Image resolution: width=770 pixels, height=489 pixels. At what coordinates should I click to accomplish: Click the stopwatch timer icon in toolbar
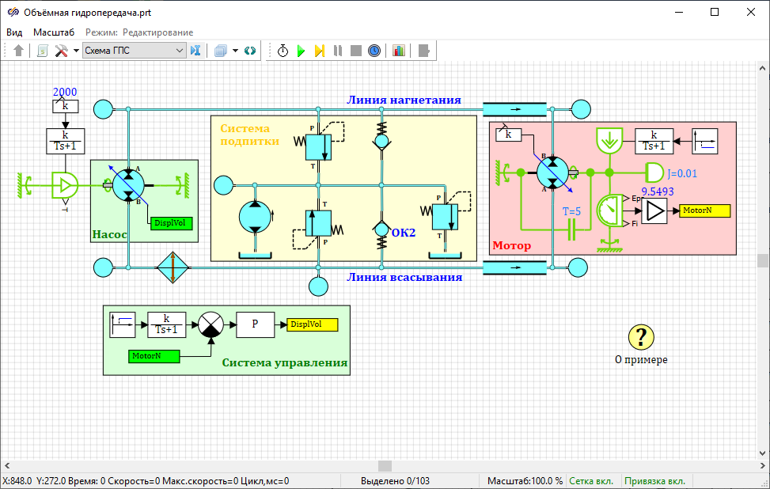pos(283,51)
